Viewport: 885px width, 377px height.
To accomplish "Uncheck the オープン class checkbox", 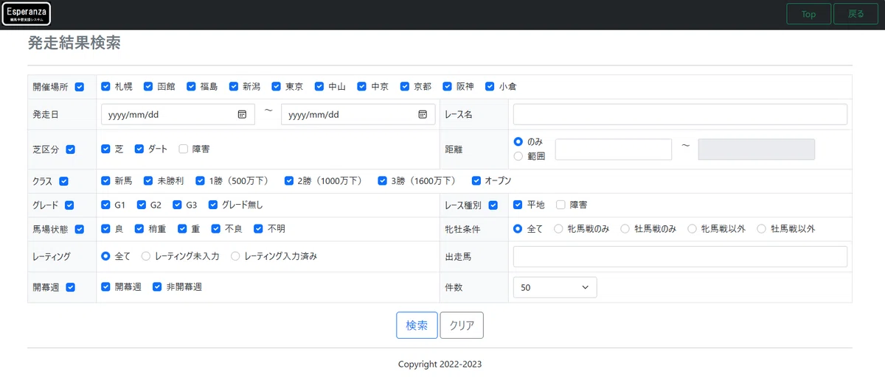I will [x=476, y=180].
